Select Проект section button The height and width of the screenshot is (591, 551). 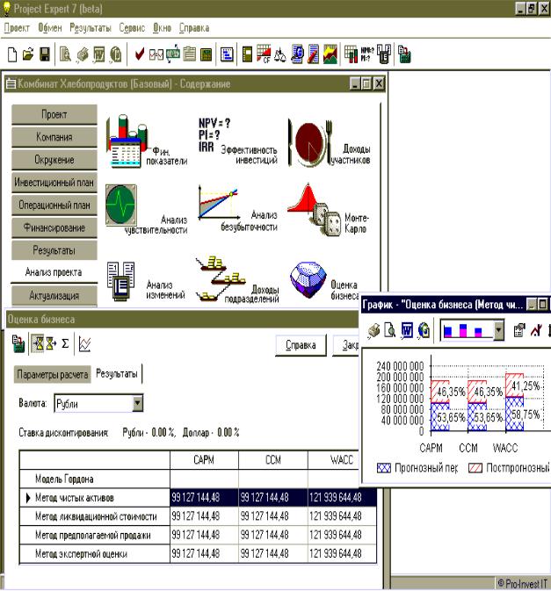[x=54, y=114]
